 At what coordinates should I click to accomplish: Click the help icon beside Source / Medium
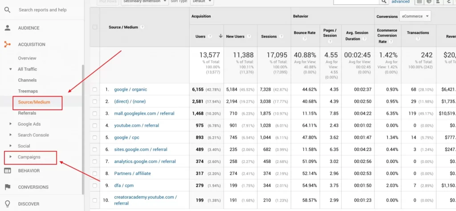(142, 27)
